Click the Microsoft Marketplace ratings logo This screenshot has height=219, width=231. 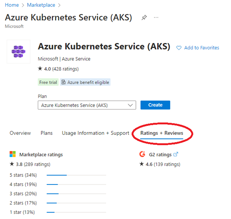13,154
